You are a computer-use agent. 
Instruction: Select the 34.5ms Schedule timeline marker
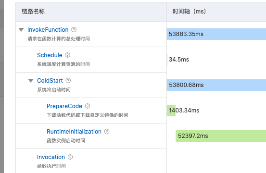pos(167,60)
